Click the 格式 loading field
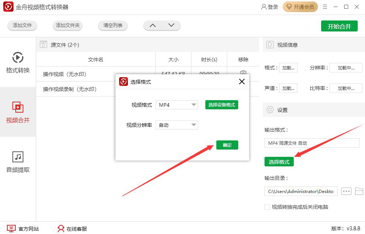The image size is (365, 234). click(x=288, y=68)
